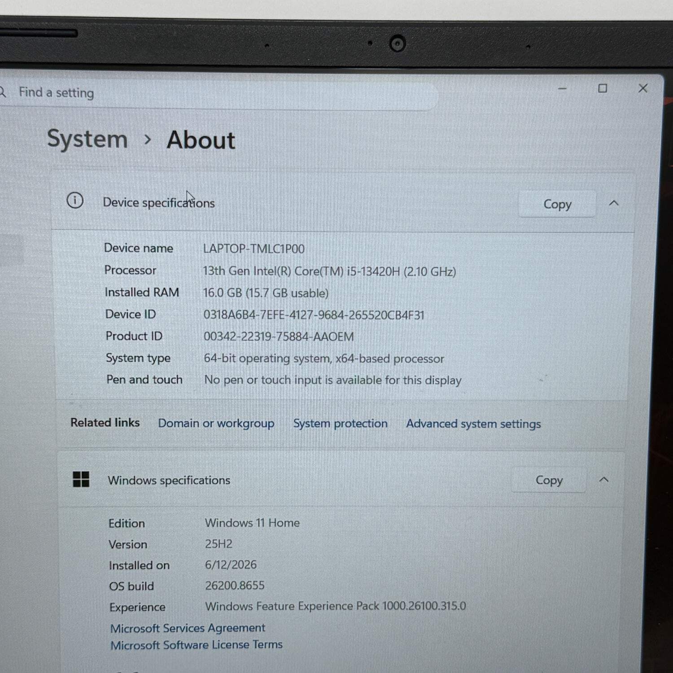Click the Installed RAM label
673x673 pixels.
click(x=142, y=293)
